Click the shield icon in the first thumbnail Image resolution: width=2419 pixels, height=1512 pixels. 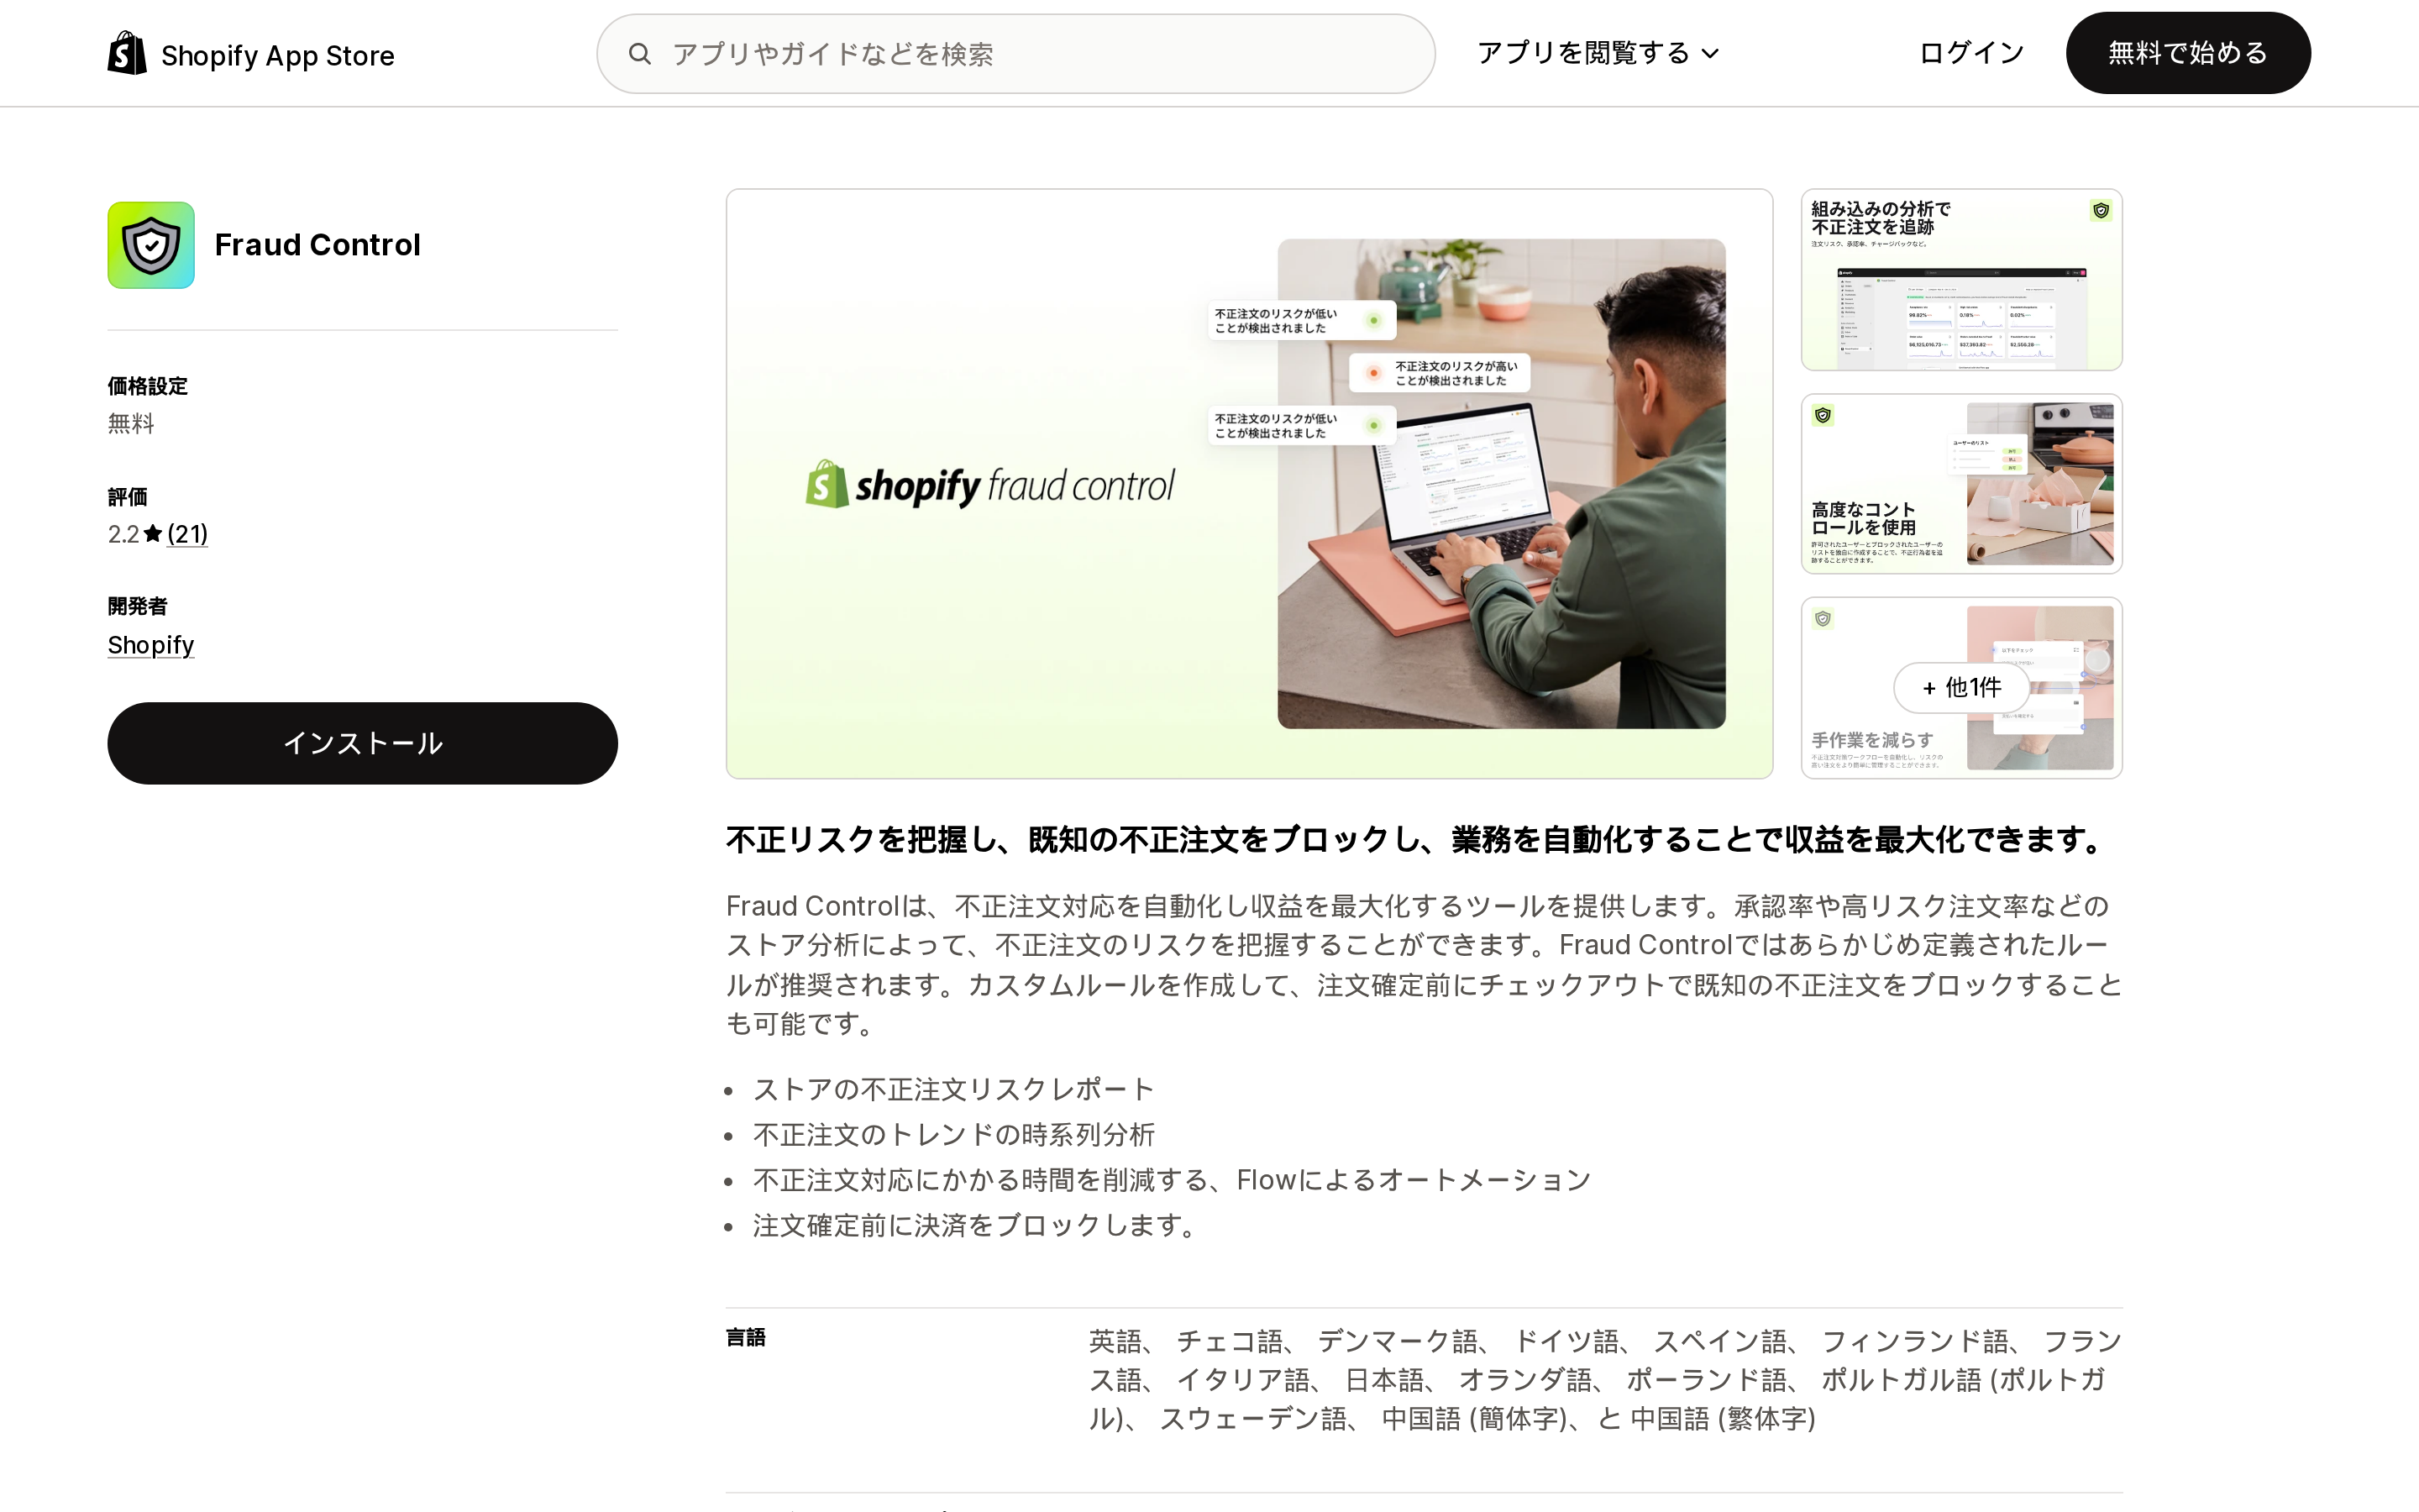tap(2100, 210)
